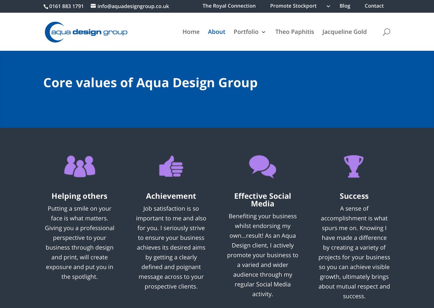Image resolution: width=434 pixels, height=308 pixels.
Task: Click the purple people icon above Helping others
Action: tap(79, 166)
